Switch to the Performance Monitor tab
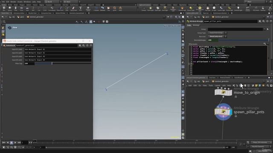Viewport: 273px width, 153px height. [x=220, y=13]
